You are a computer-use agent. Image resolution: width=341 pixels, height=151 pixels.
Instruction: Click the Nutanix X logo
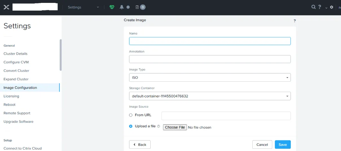(x=6, y=7)
